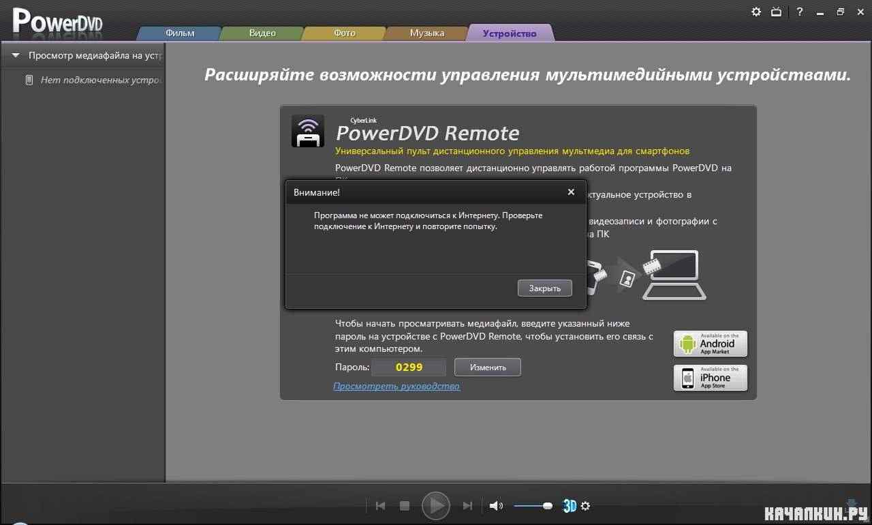This screenshot has height=525, width=872.
Task: Open the Фото tab
Action: pos(345,33)
